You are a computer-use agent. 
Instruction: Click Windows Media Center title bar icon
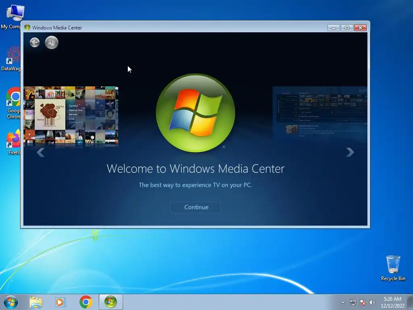[x=27, y=27]
